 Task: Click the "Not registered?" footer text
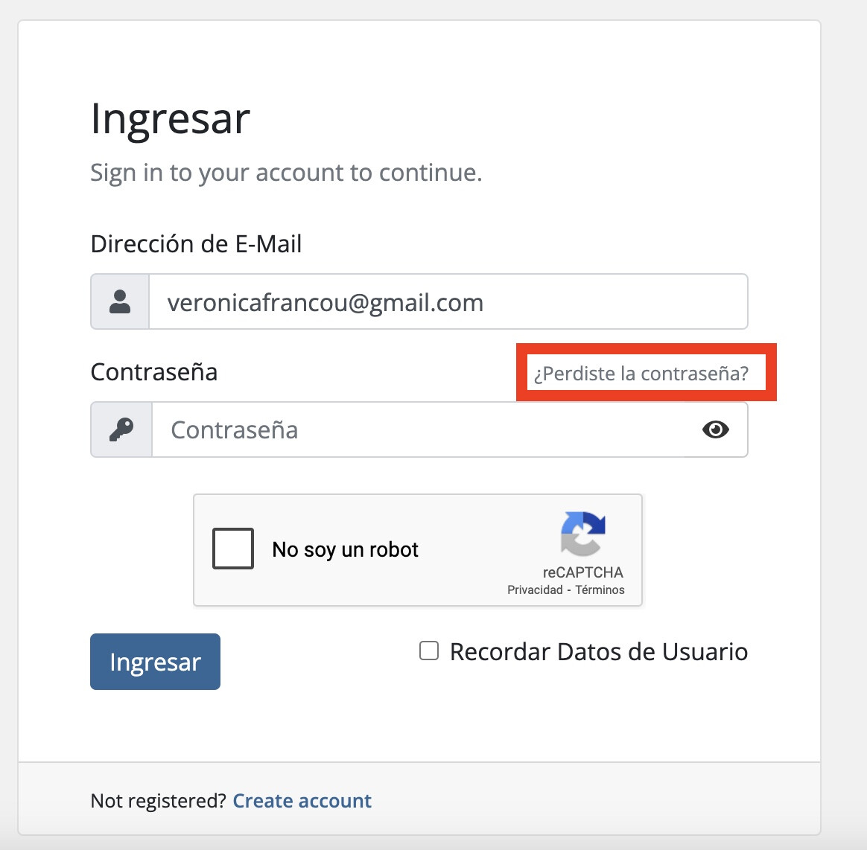tap(158, 801)
